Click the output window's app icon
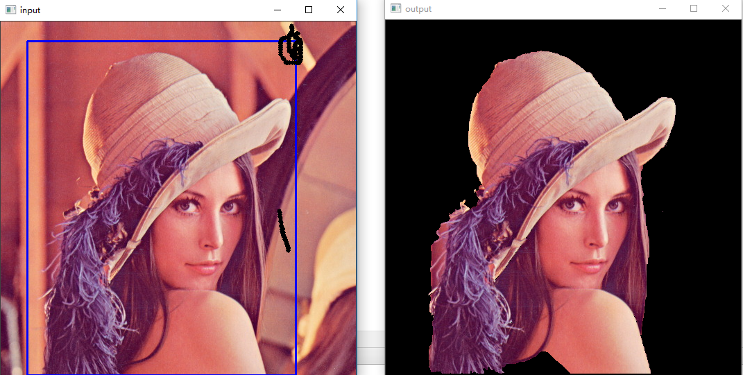This screenshot has width=743, height=375. [x=395, y=8]
